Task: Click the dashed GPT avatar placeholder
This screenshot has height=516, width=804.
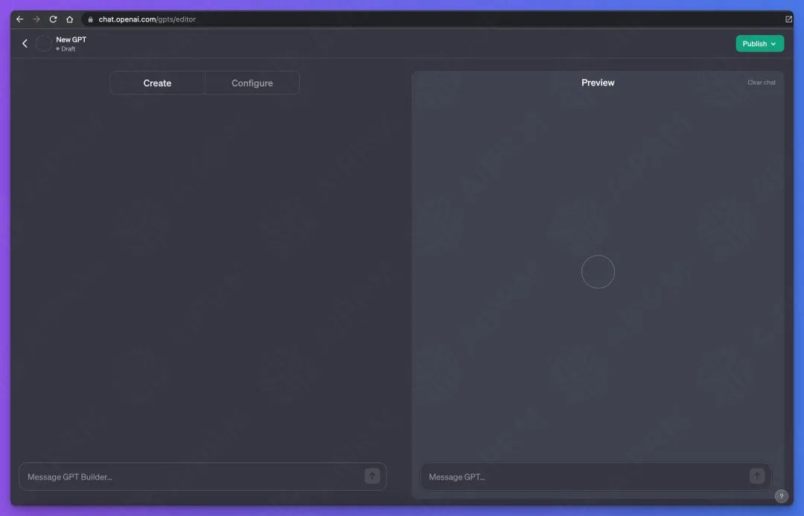Action: [44, 44]
